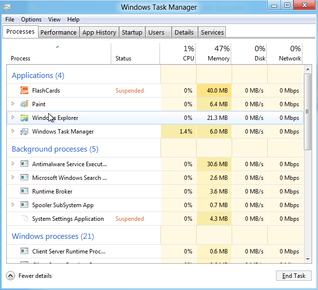The width and height of the screenshot is (318, 290).
Task: Sort by the Disk column header
Action: [249, 54]
